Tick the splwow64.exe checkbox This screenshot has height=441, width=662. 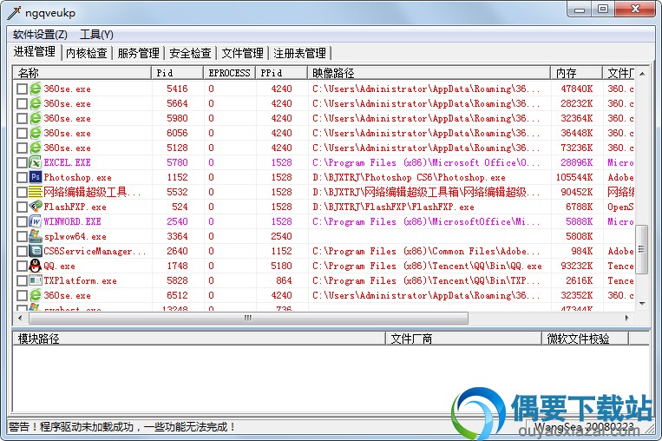[22, 236]
